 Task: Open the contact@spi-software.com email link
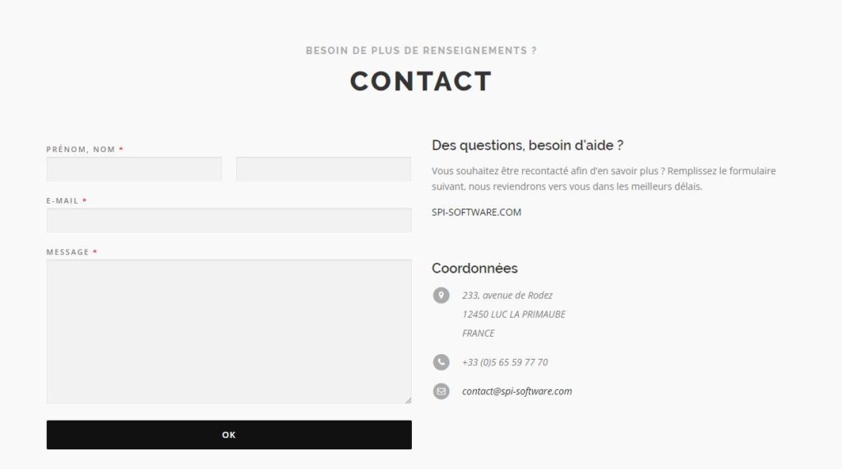pos(516,391)
